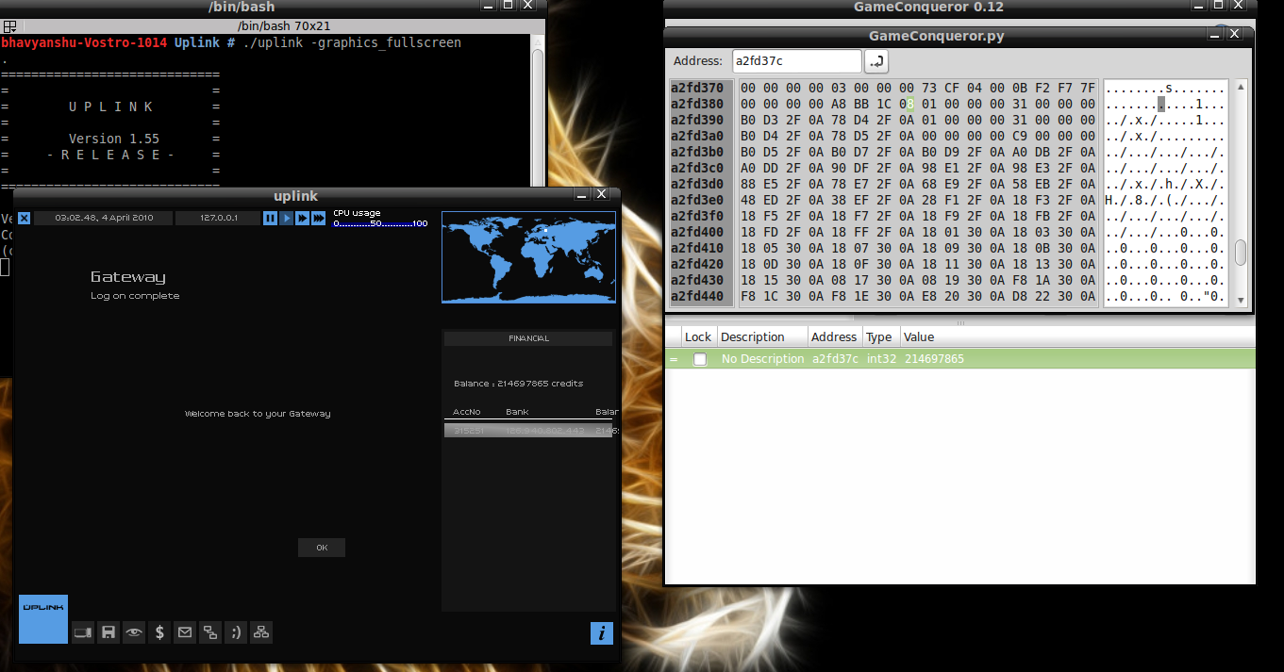Click the go-to-address arrow button in GameConqueror

coord(876,61)
